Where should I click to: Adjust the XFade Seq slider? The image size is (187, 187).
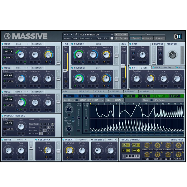[86, 118]
